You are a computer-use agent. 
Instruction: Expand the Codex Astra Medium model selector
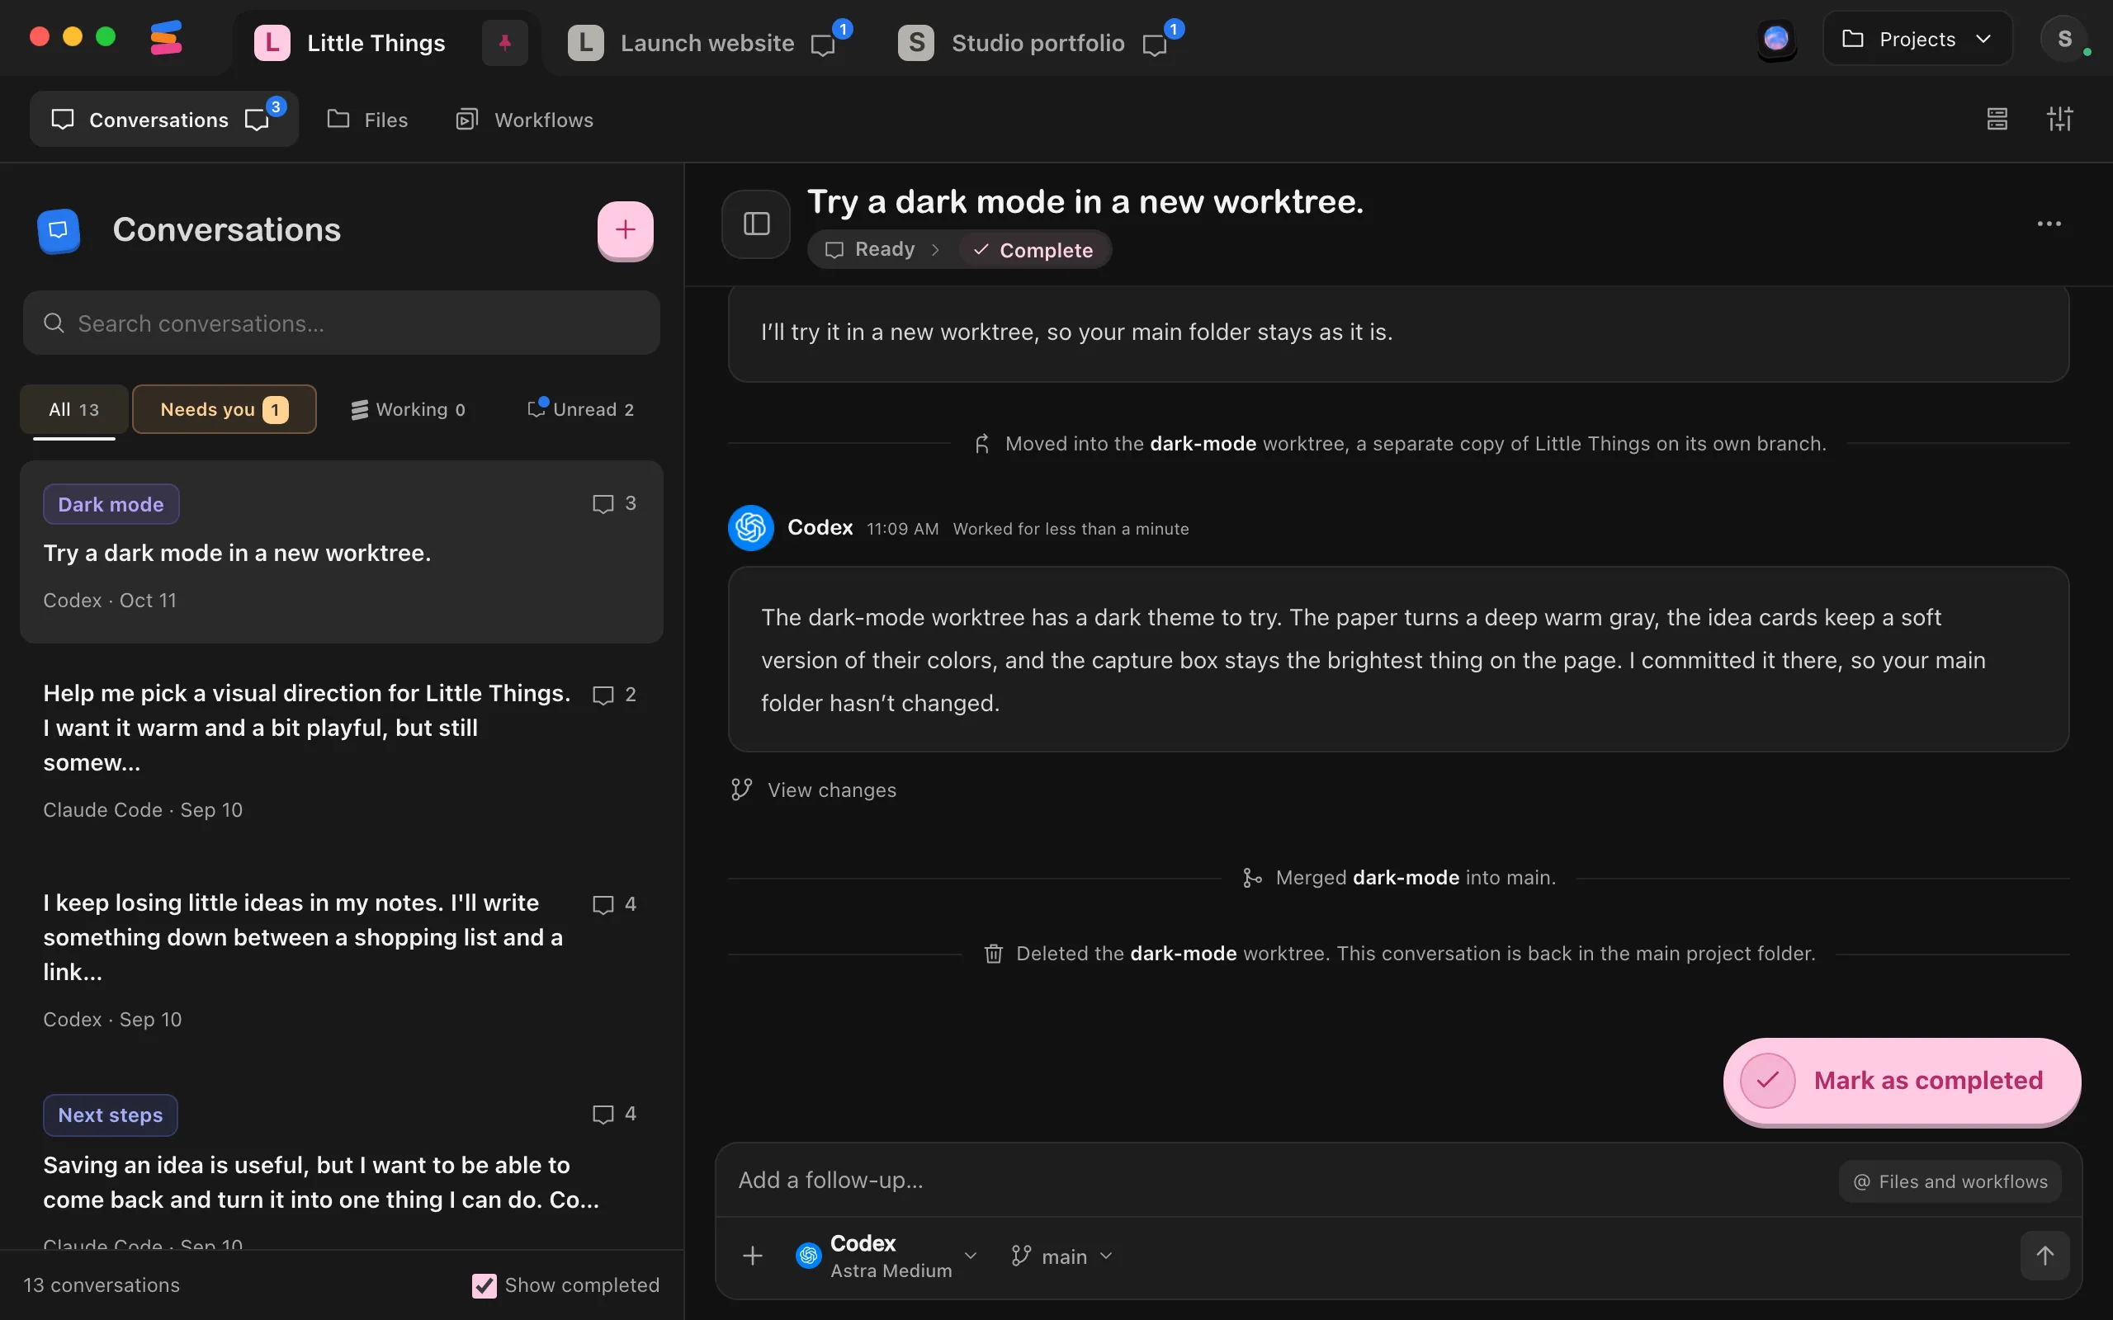[x=886, y=1256]
